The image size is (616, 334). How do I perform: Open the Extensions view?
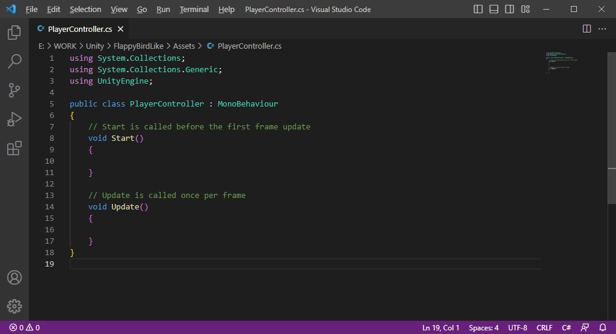(14, 148)
